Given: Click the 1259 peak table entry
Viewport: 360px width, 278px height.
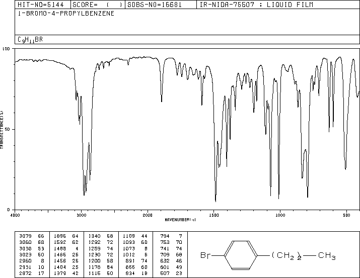Looking at the screenshot, I should [94, 248].
